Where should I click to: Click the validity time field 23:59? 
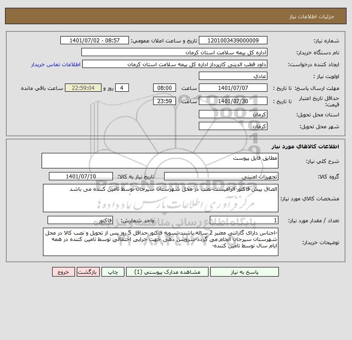click(164, 101)
